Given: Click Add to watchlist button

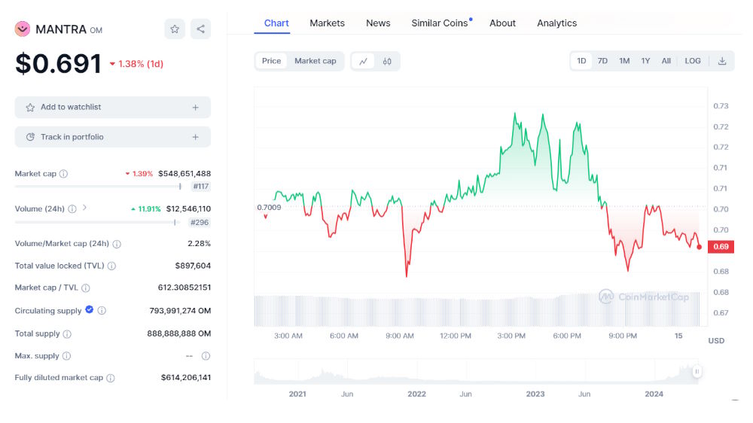Looking at the screenshot, I should [x=113, y=108].
